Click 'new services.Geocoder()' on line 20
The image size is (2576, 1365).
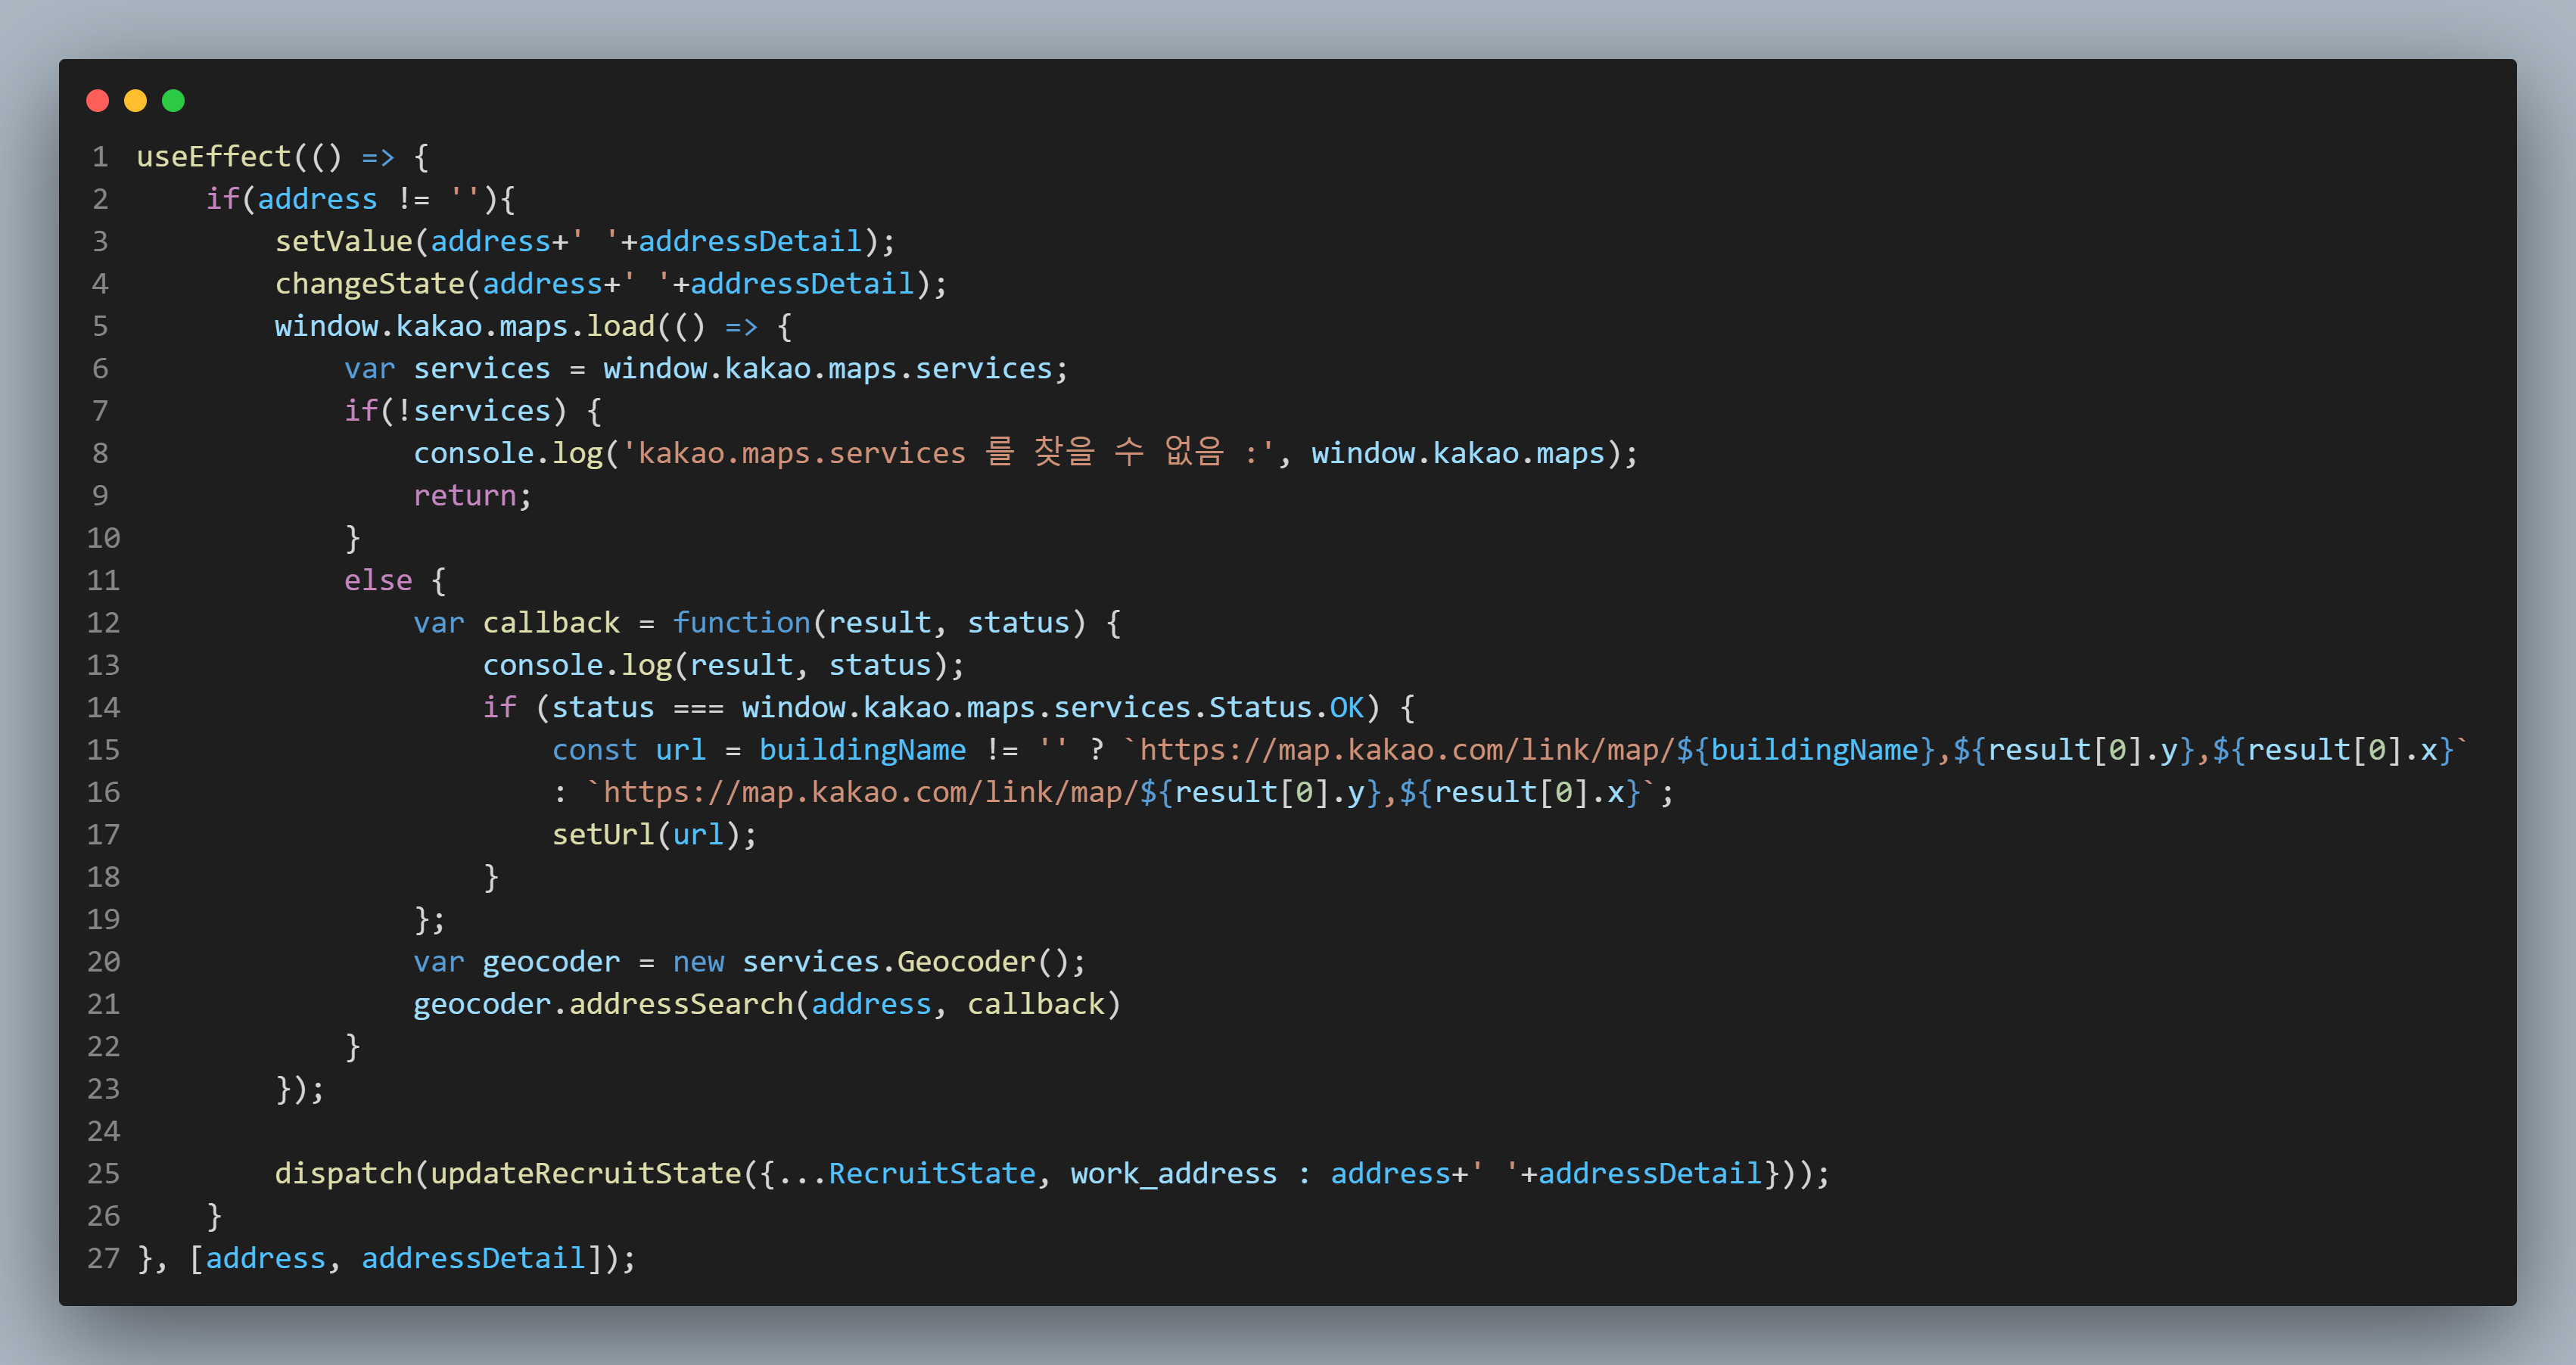871,962
